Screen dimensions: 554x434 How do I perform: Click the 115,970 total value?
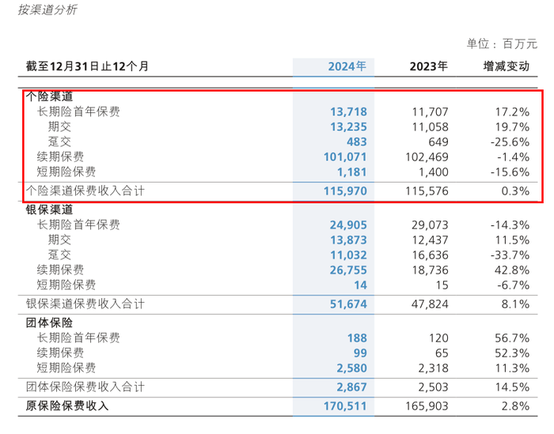(x=345, y=191)
